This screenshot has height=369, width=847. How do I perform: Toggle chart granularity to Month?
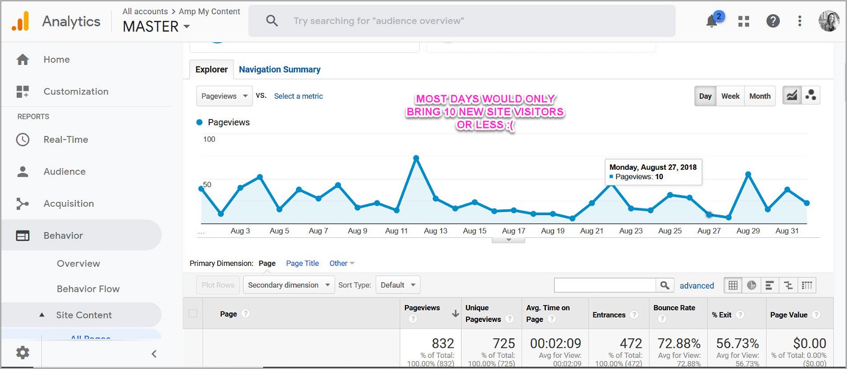[x=760, y=96]
